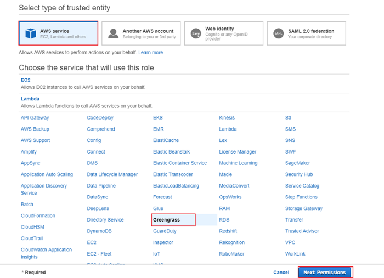
Task: Select AppSync service
Action: click(x=30, y=163)
